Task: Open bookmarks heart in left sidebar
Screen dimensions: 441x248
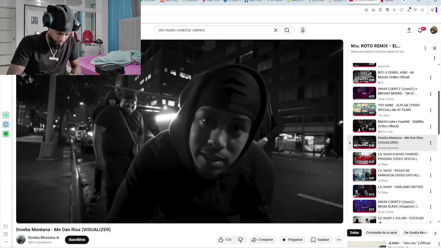Action: [6, 227]
